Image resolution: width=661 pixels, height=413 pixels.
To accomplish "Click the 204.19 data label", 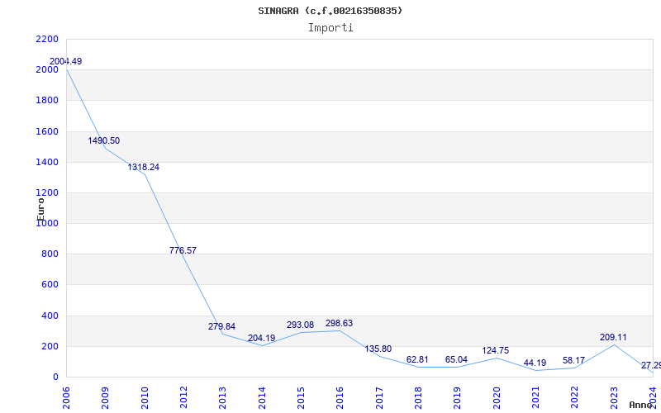I will [261, 339].
